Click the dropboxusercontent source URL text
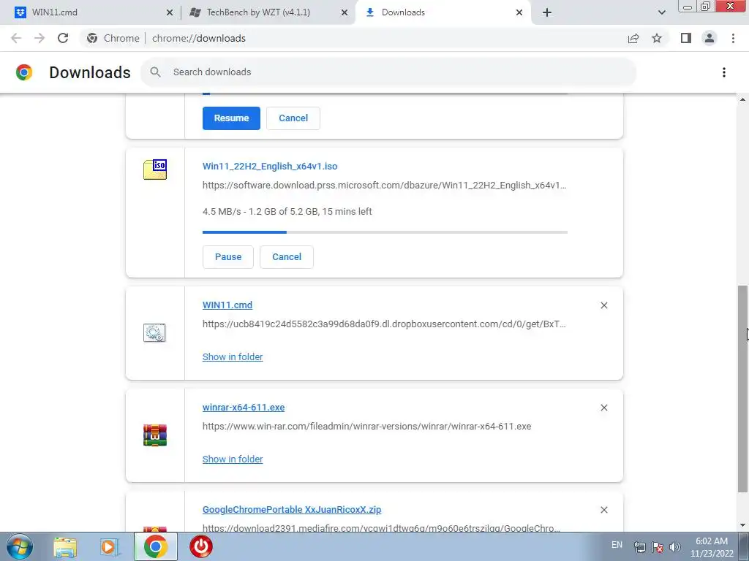Image resolution: width=749 pixels, height=561 pixels. [x=384, y=324]
